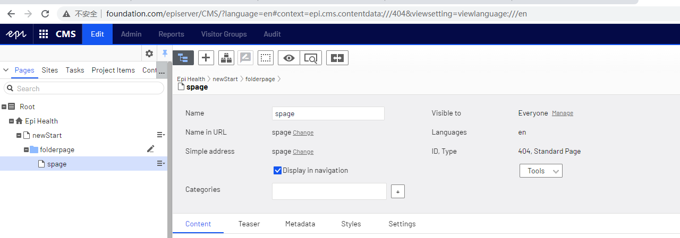This screenshot has width=680, height=238.
Task: Open the global apps grid menu
Action: pos(44,34)
